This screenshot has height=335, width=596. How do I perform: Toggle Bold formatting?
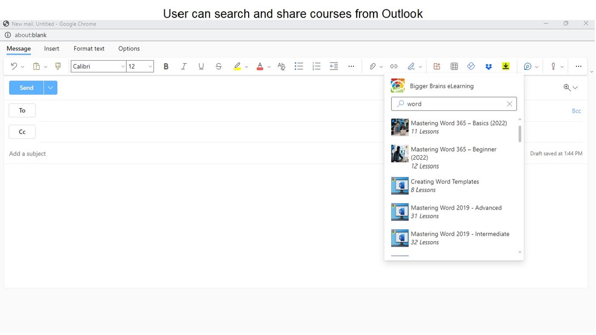166,66
